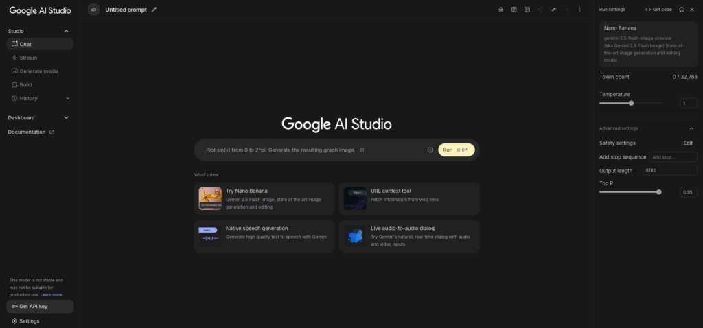Screen dimensions: 703x328
Task: Click the Add stop sequence field
Action: tap(673, 157)
